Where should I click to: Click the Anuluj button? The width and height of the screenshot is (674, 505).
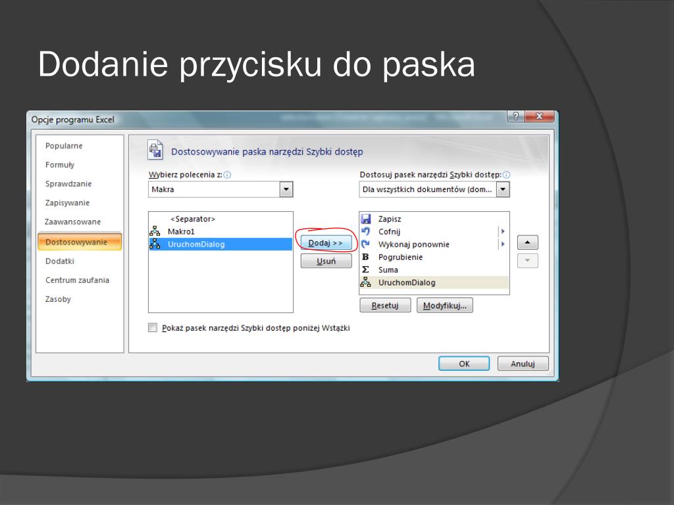click(x=523, y=364)
